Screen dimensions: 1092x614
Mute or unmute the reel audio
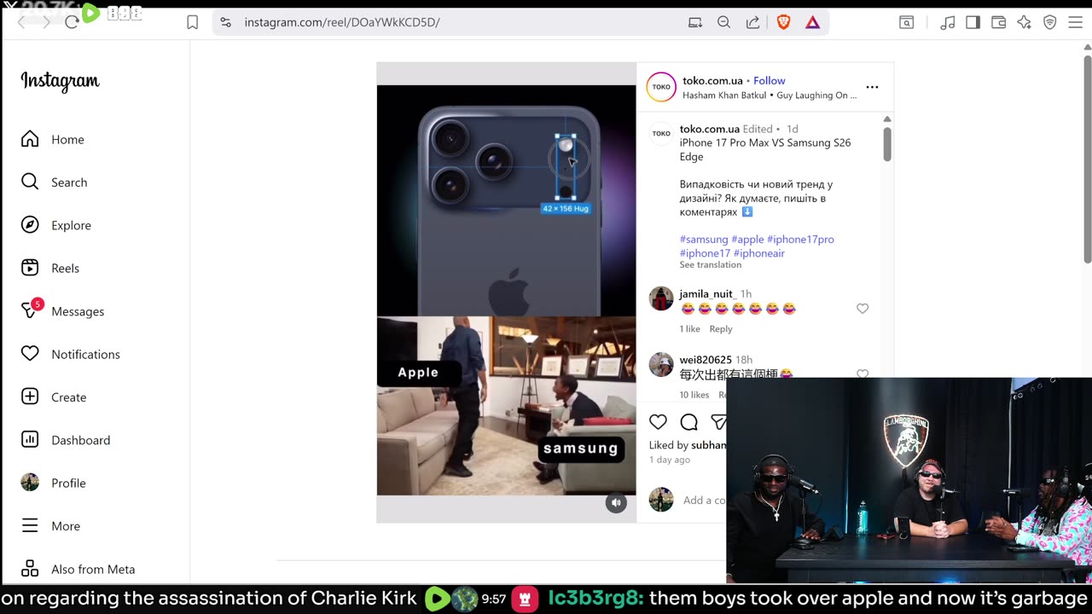616,503
